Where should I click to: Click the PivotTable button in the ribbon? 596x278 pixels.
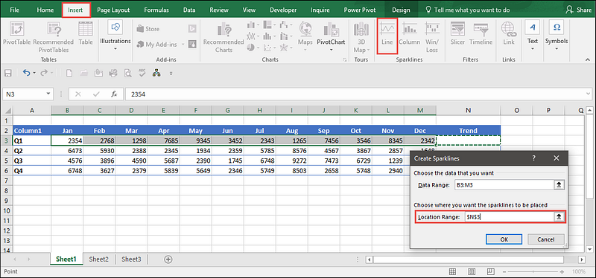[16, 33]
